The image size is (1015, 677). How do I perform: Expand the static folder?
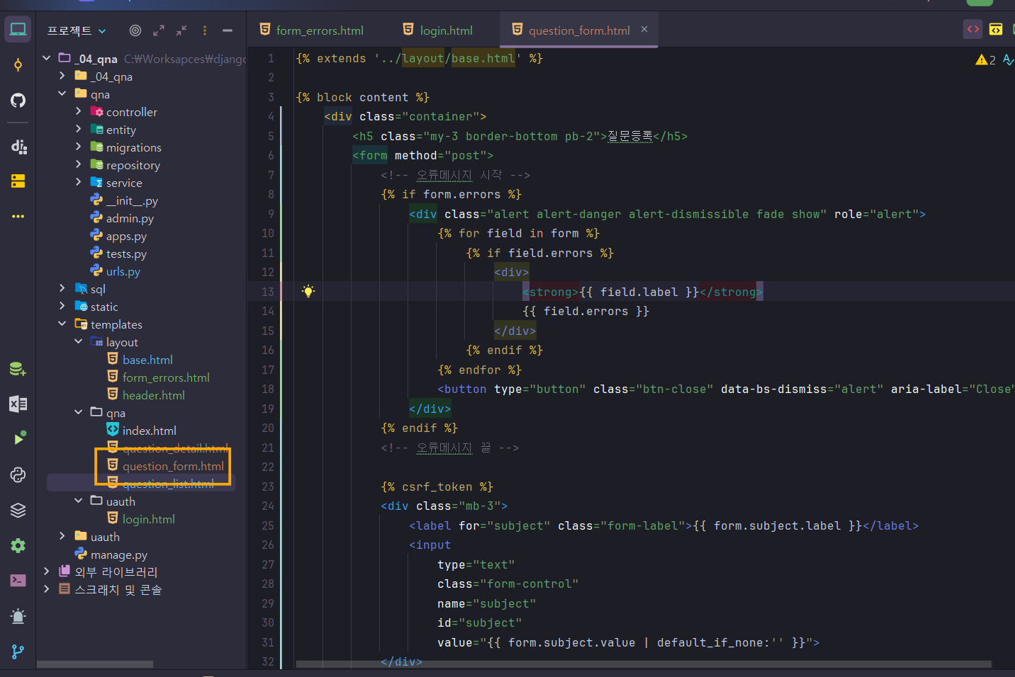click(x=62, y=306)
